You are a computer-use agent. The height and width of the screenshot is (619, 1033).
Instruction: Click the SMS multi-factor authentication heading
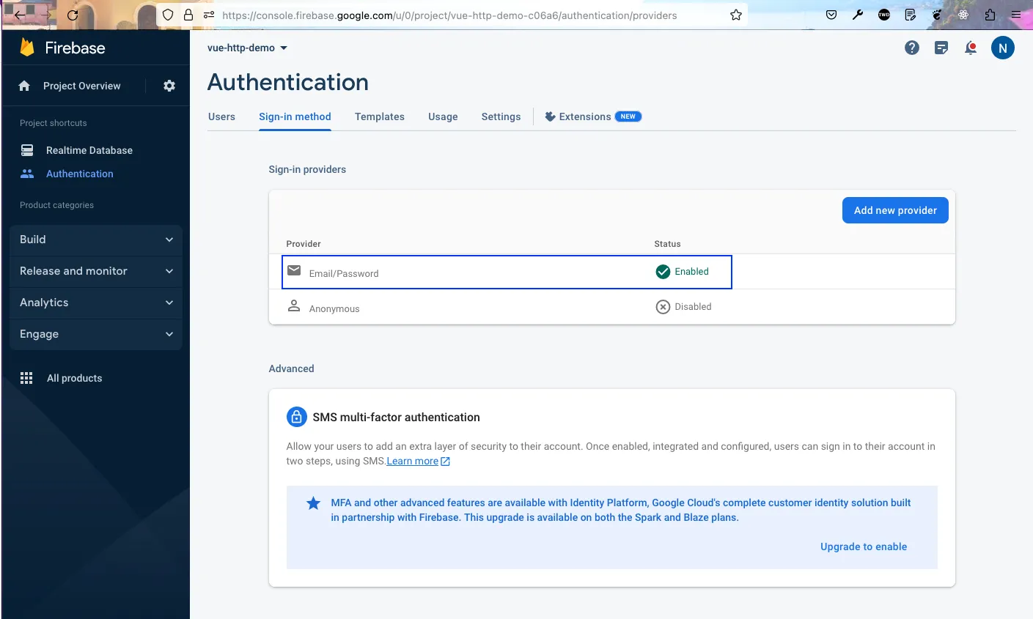[396, 417]
